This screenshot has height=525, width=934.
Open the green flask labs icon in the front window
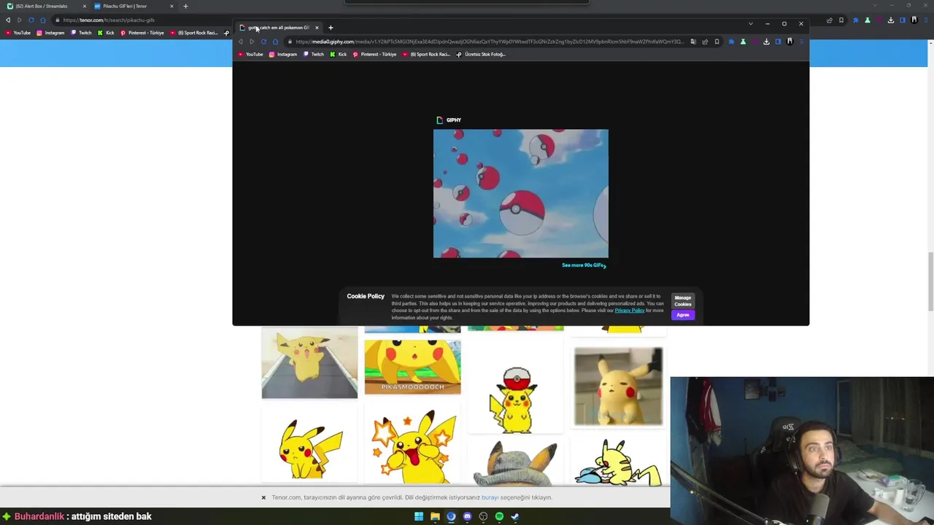pos(743,42)
